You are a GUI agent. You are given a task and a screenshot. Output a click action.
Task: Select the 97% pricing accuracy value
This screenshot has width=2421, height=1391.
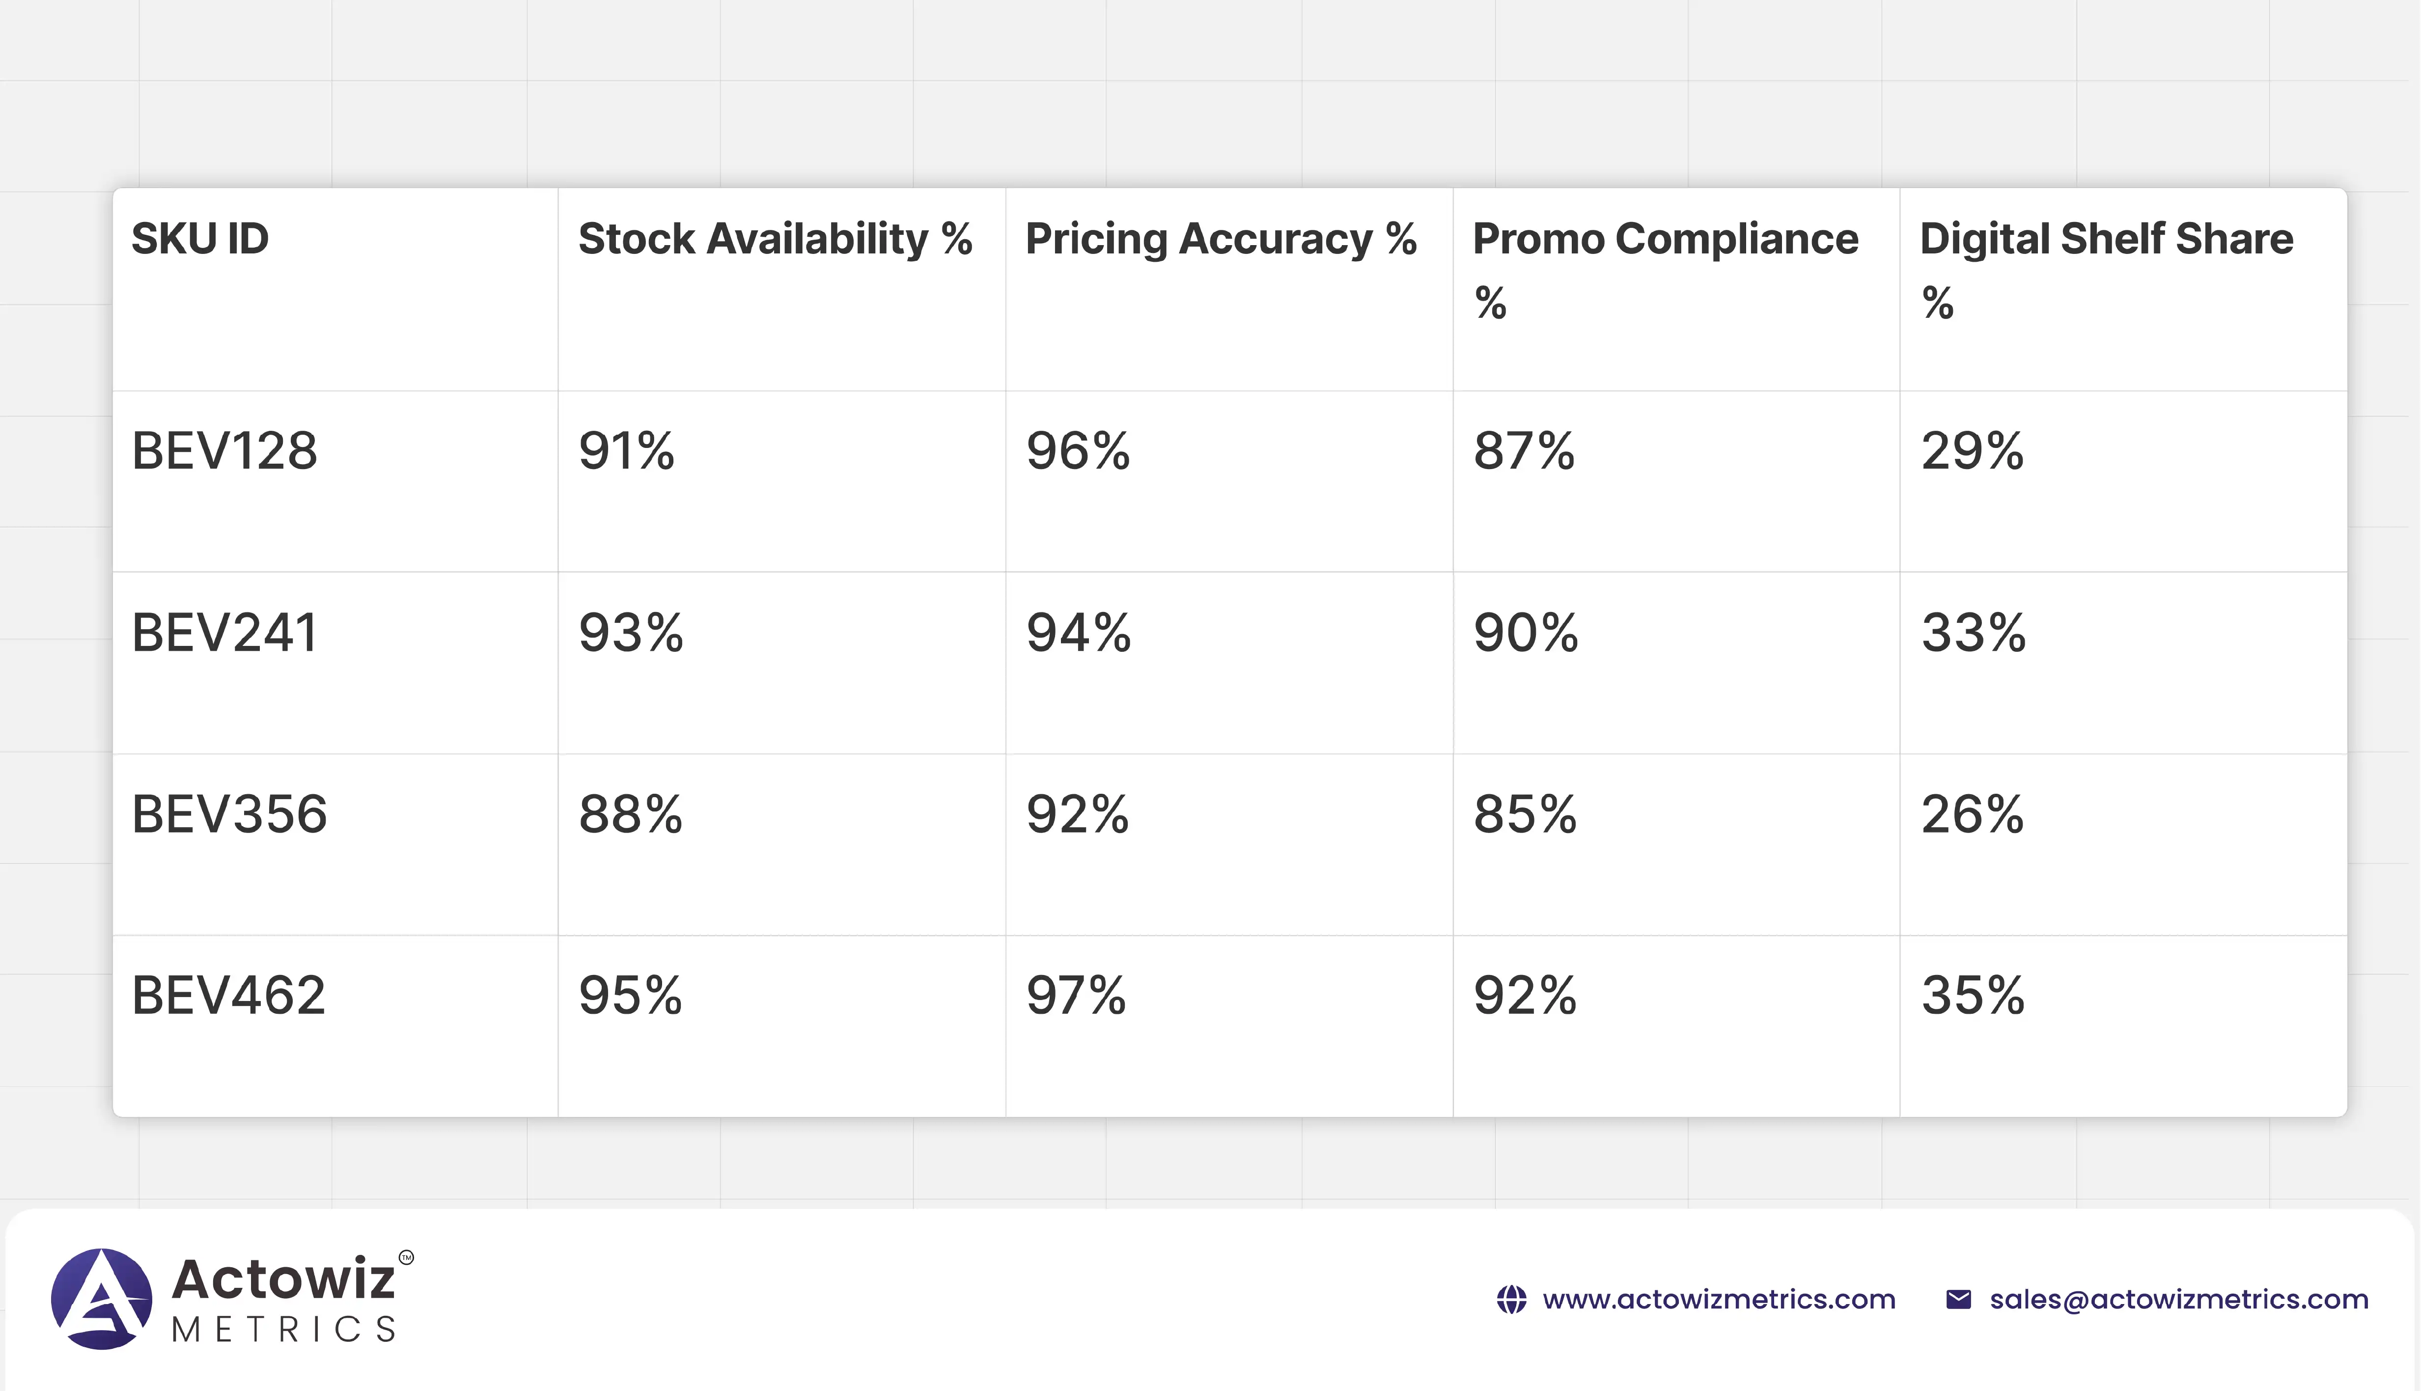pyautogui.click(x=1076, y=996)
